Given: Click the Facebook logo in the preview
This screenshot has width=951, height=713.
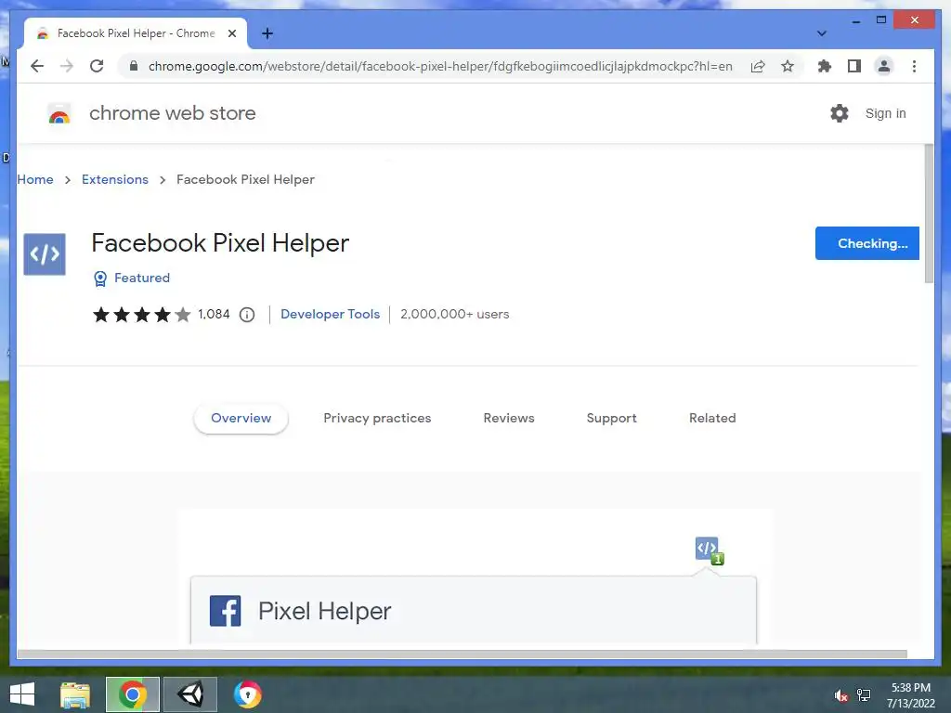Looking at the screenshot, I should click(225, 611).
